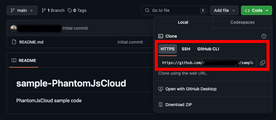Click the Go to file search field
Viewport: 276px width, 120px height.
click(174, 10)
